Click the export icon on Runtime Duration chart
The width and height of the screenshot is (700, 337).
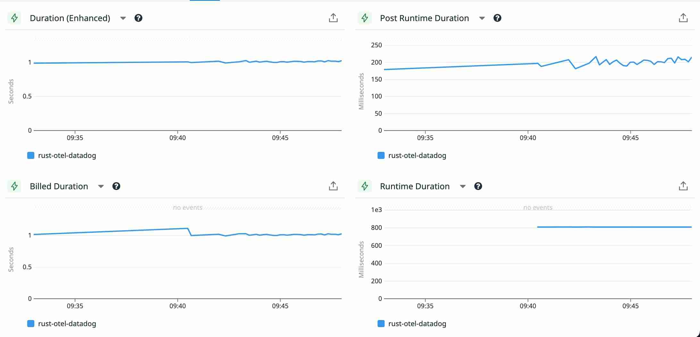[683, 186]
